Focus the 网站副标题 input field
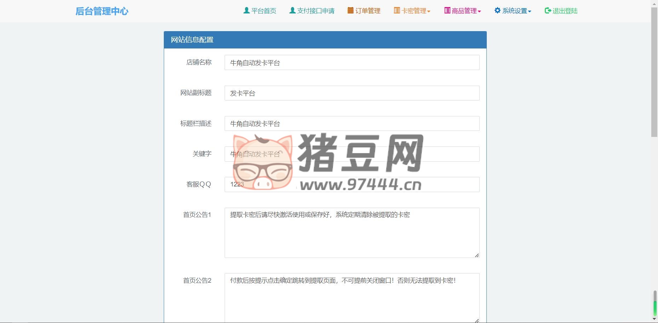The height and width of the screenshot is (323, 658). pos(352,93)
